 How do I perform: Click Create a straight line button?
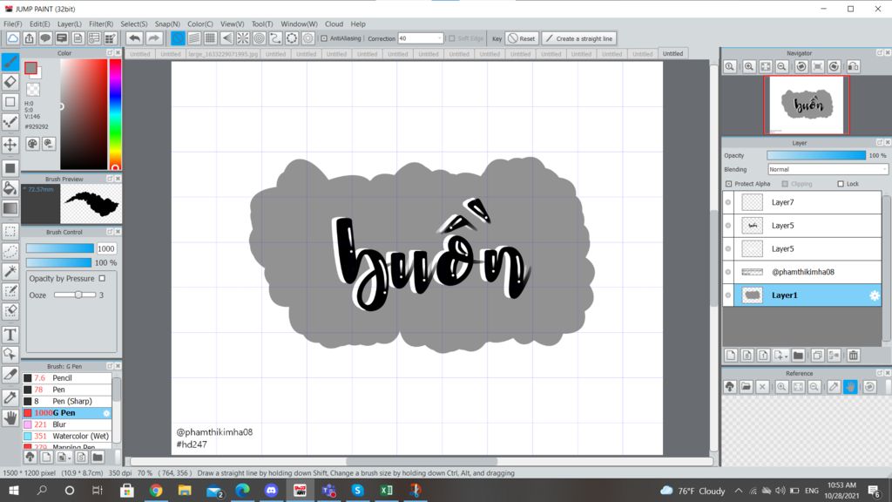[579, 38]
